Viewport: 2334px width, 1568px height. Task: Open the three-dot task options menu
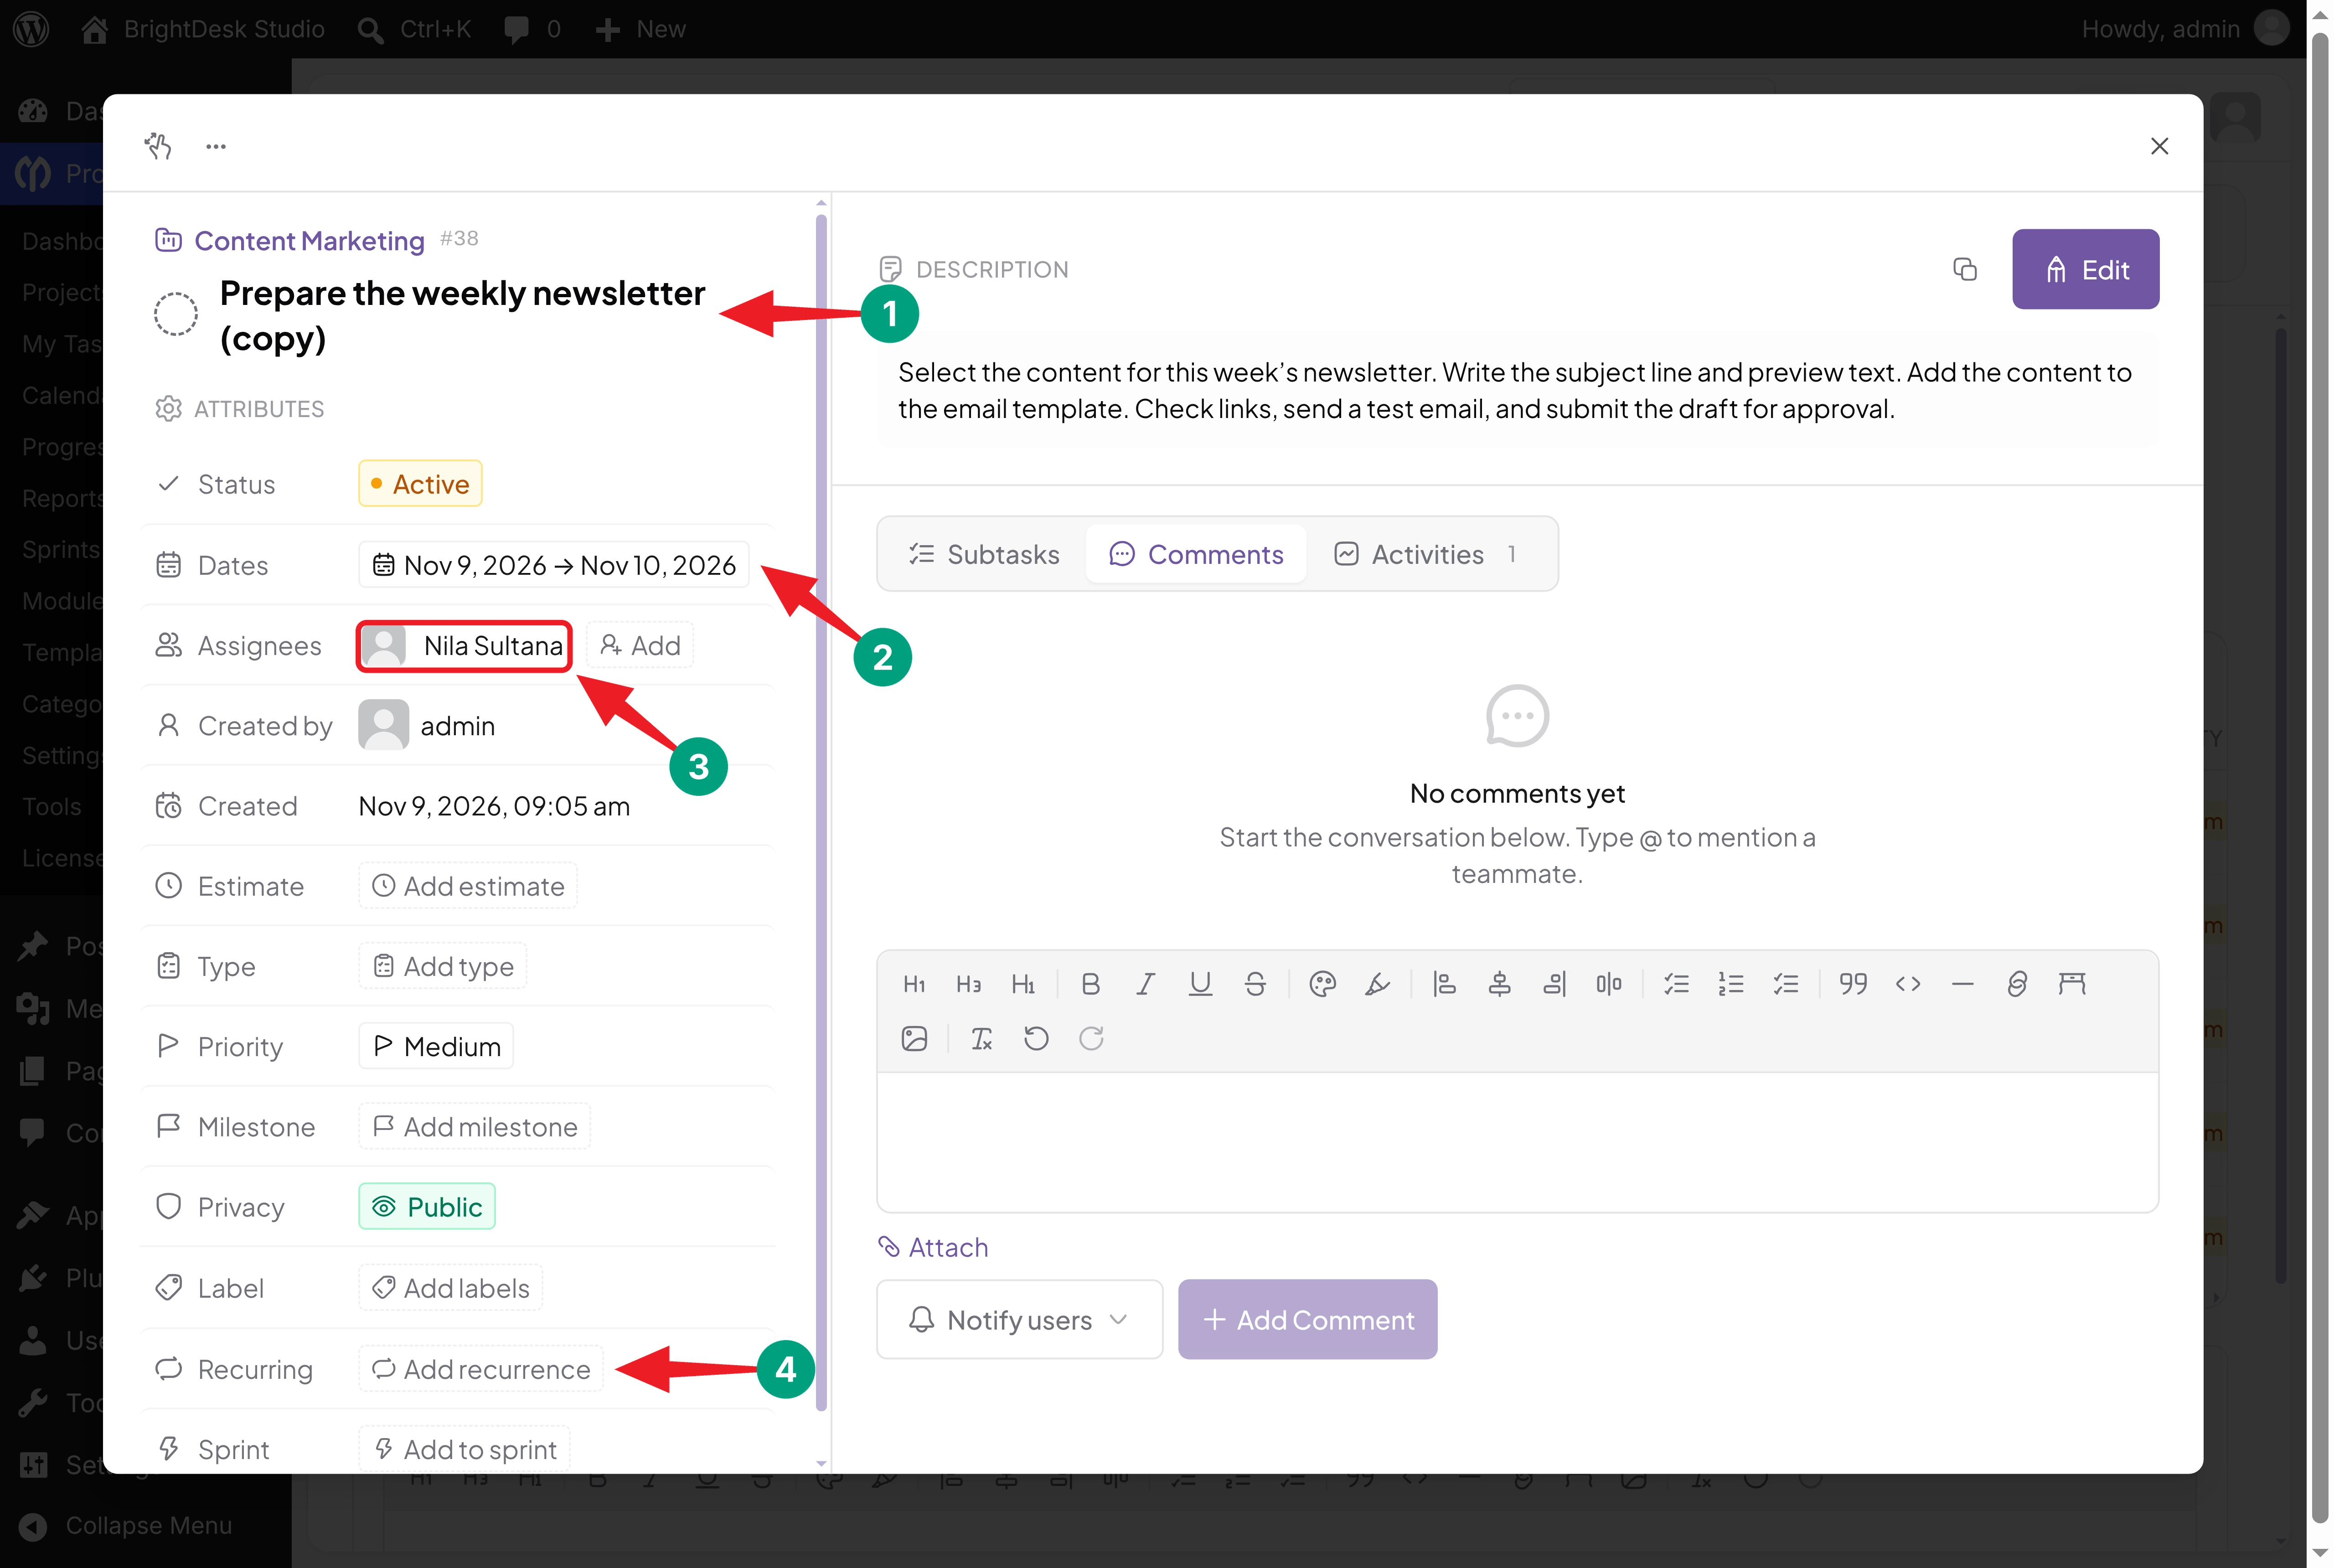click(216, 147)
